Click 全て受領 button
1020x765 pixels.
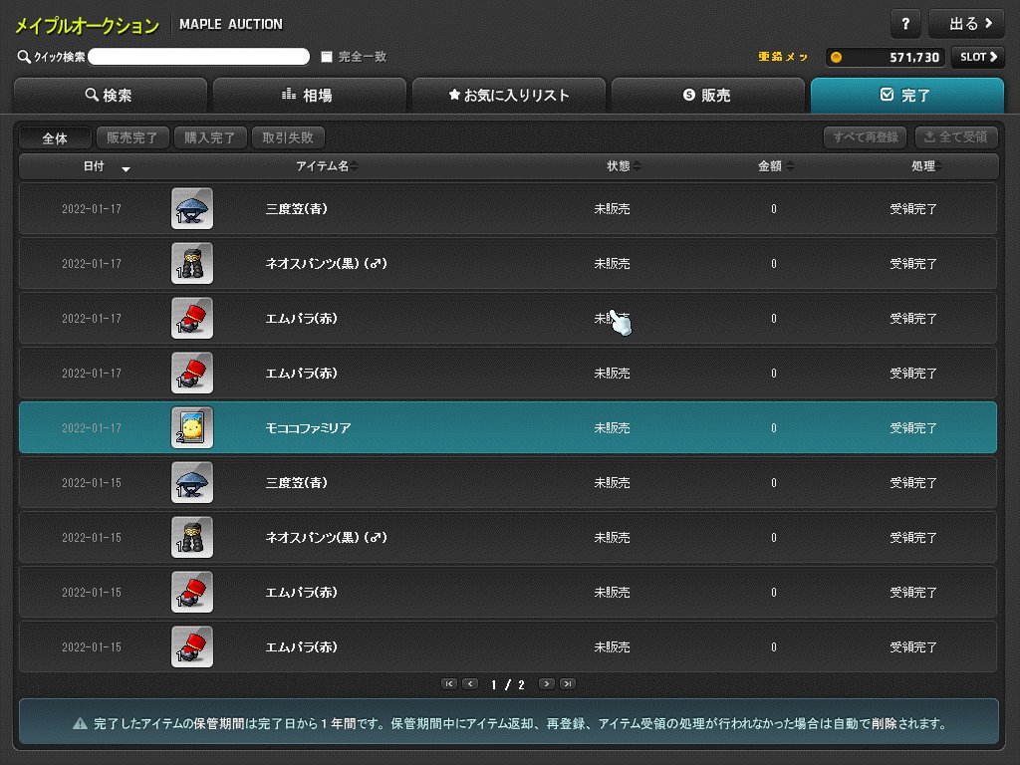(x=956, y=137)
